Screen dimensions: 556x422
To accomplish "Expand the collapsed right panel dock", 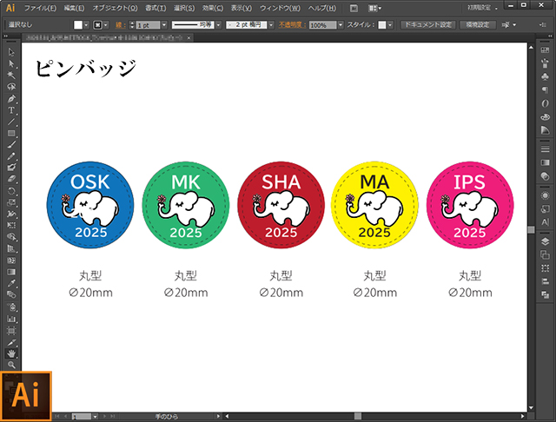I will click(x=550, y=36).
